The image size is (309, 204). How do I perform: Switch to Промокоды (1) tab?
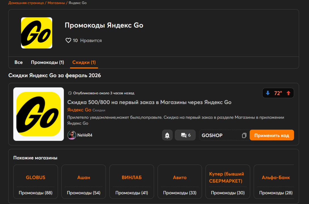click(x=47, y=62)
